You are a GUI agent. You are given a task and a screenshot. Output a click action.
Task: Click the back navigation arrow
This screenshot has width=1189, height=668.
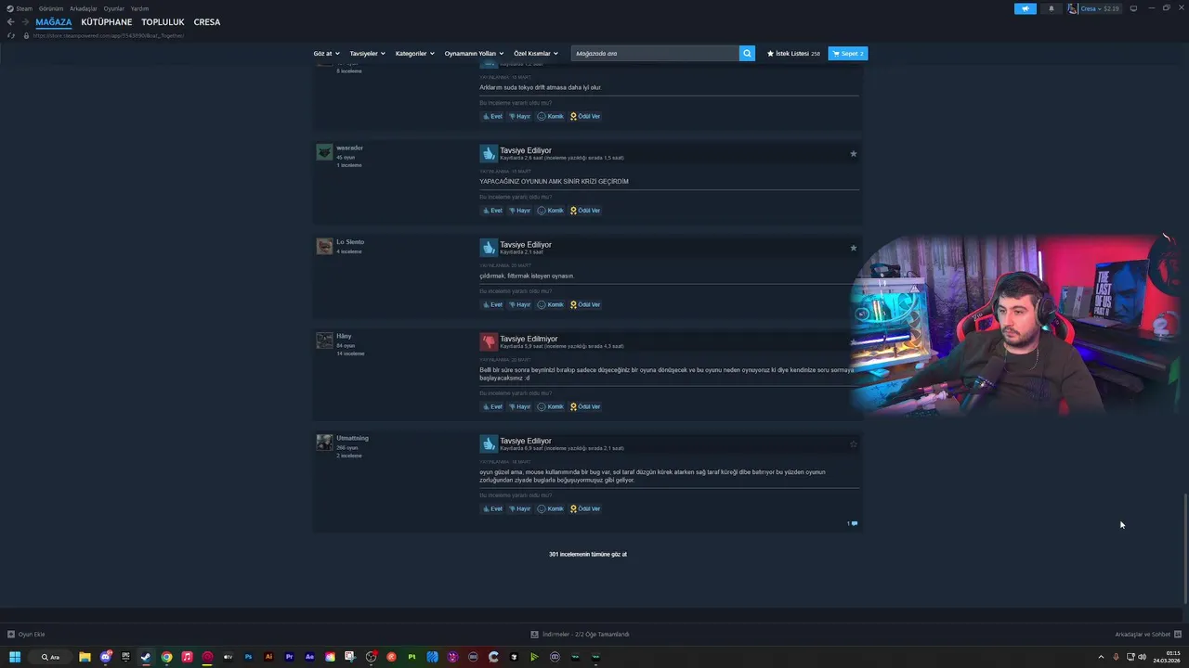pyautogui.click(x=10, y=22)
